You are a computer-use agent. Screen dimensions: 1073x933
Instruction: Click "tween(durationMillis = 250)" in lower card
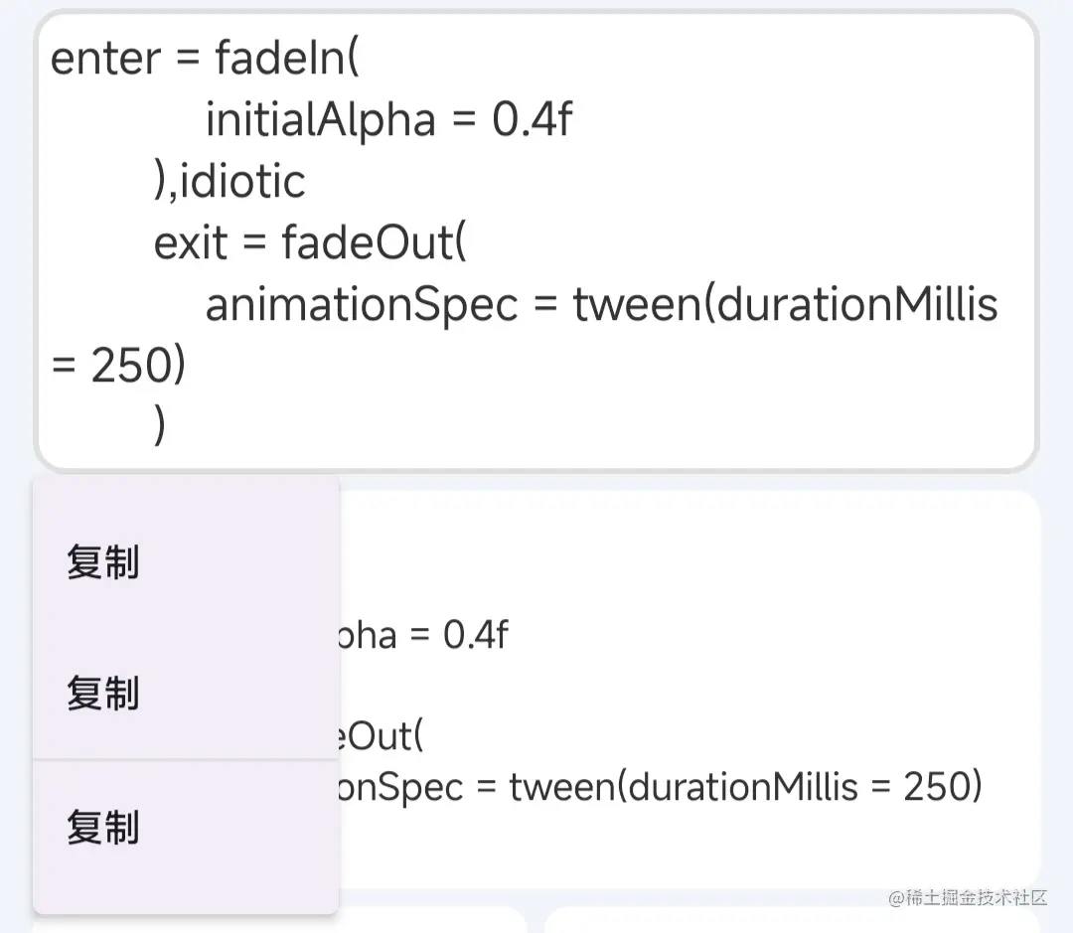[x=745, y=787]
